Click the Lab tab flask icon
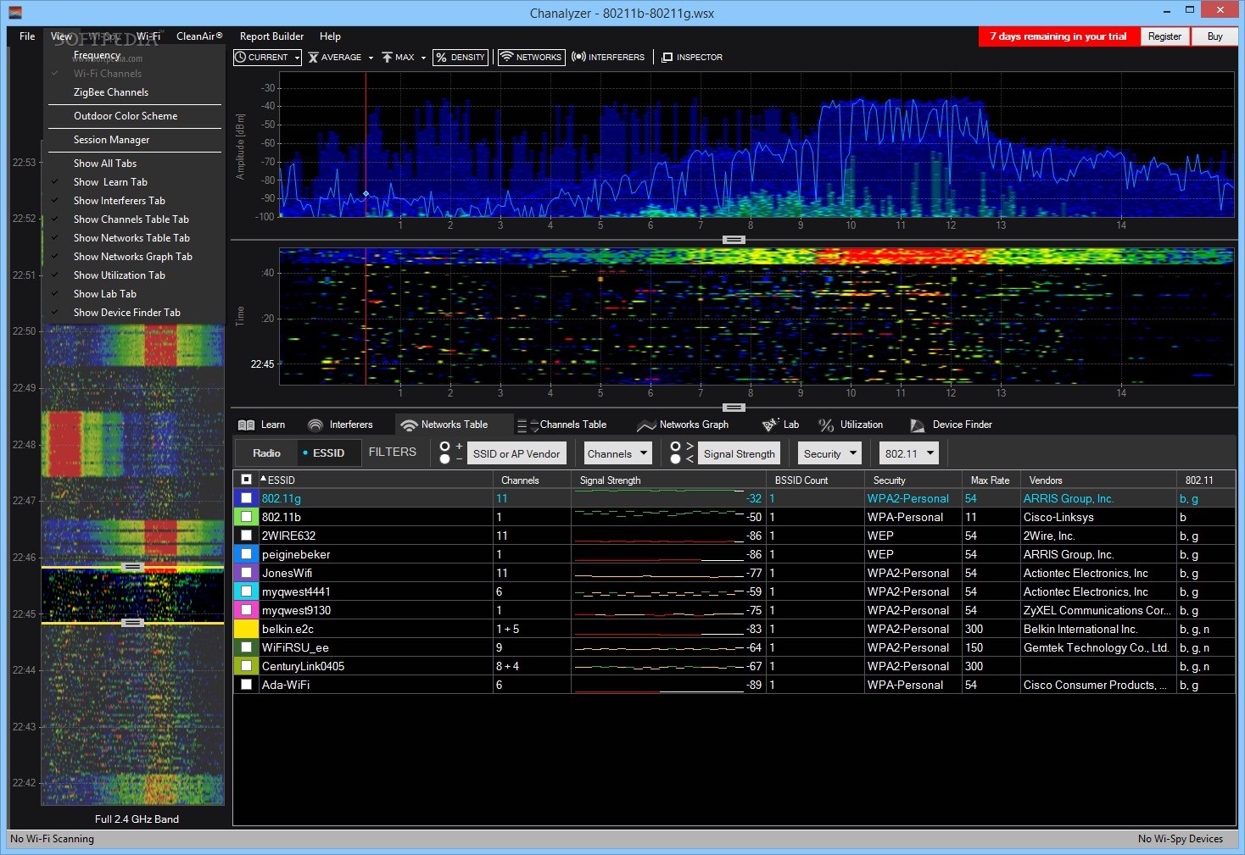Screen dimensions: 1245x855 (x=770, y=425)
